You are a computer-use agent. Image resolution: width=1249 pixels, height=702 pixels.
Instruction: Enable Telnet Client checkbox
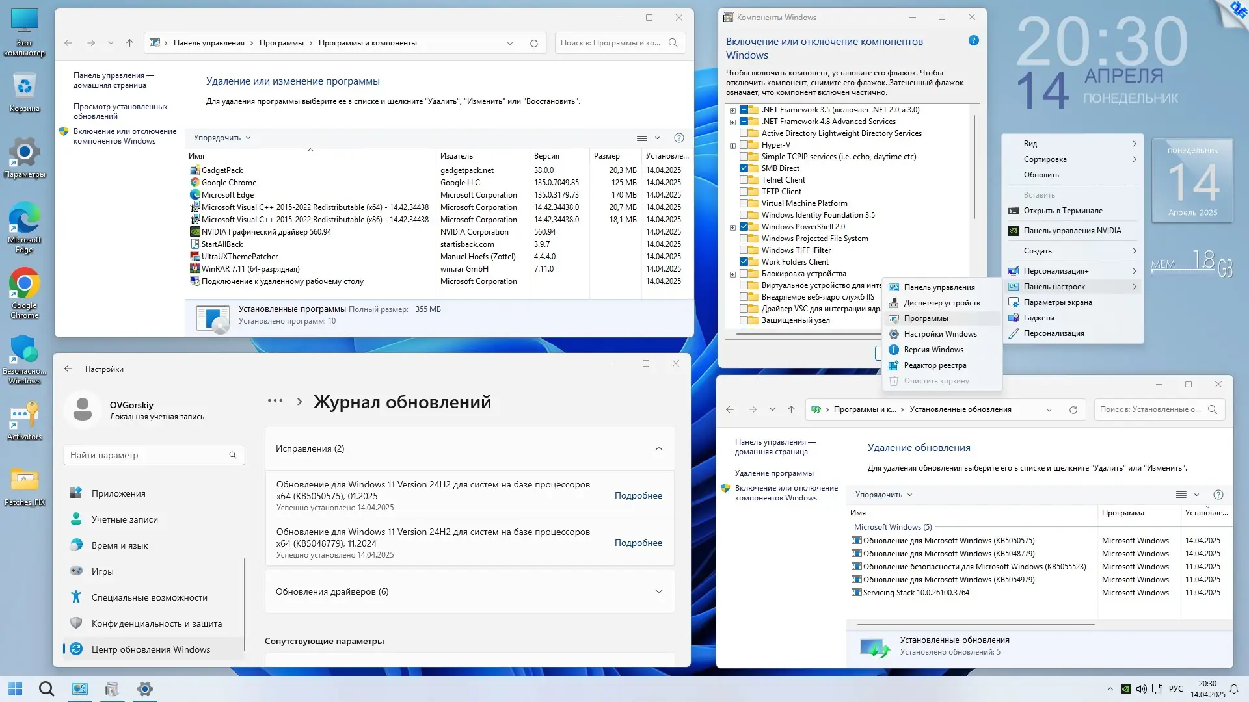[x=744, y=180]
